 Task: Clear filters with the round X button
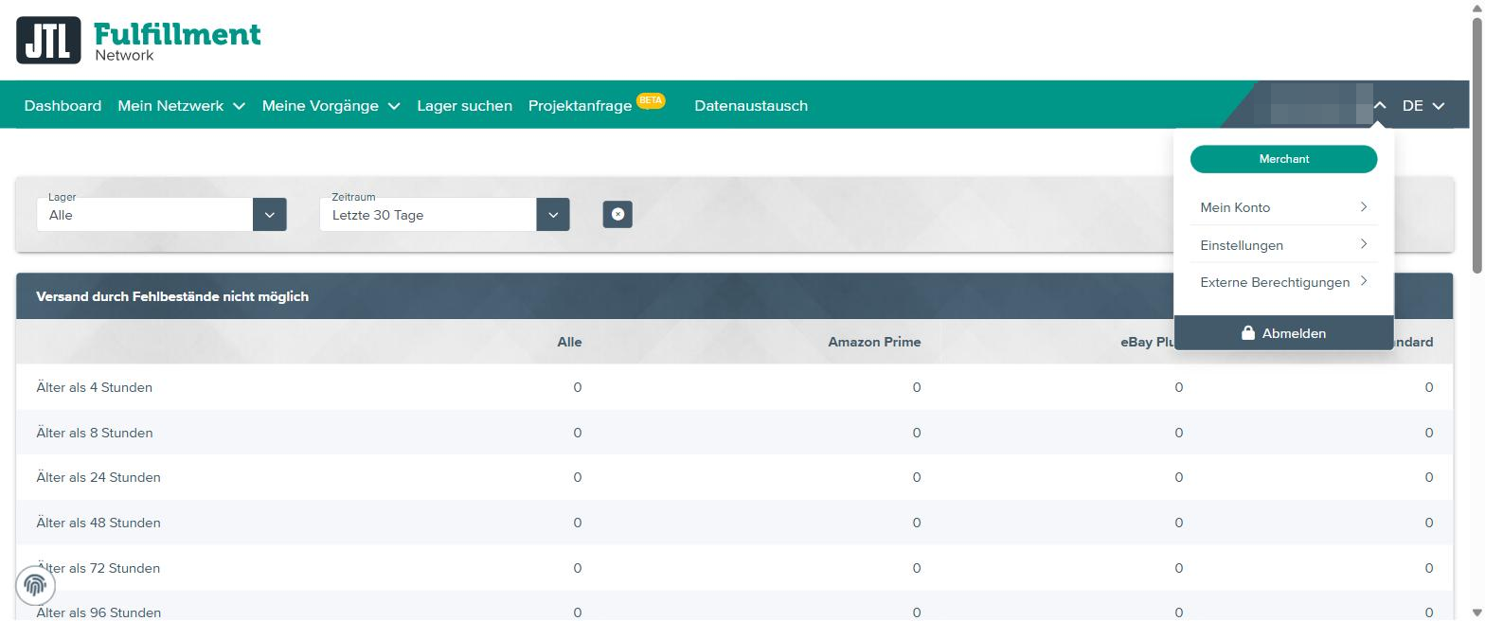point(617,214)
